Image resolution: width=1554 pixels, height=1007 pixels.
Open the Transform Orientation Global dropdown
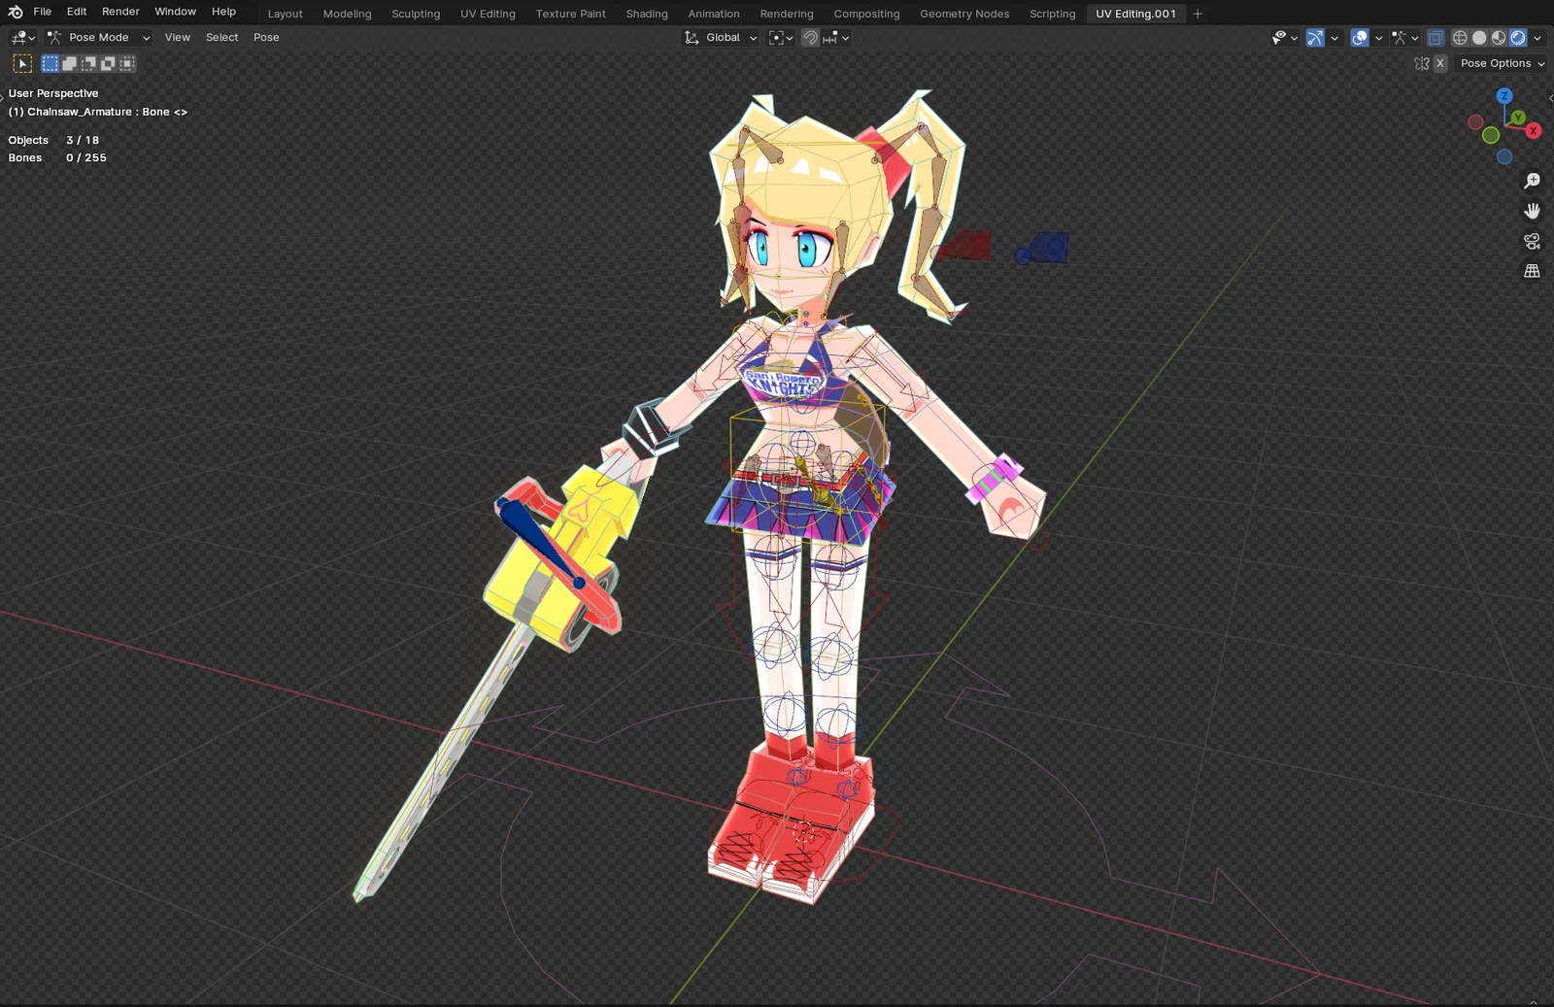719,37
